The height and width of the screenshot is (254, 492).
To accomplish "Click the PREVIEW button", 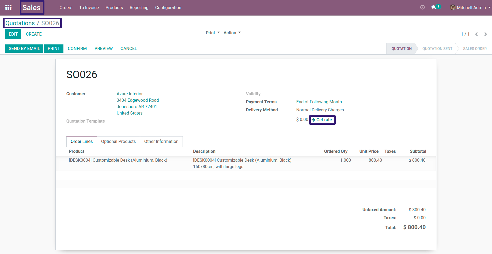I will 104,48.
